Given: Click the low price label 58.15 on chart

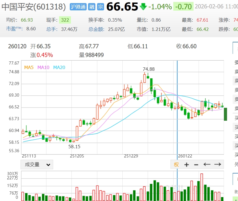Looking at the screenshot, I should point(74,147).
